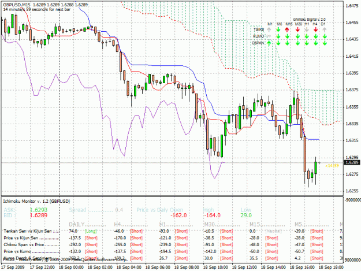
Task: Click the 'Ichimoku Monitor v. 1.2 (GBPUSD)' title
Action: pos(36,201)
